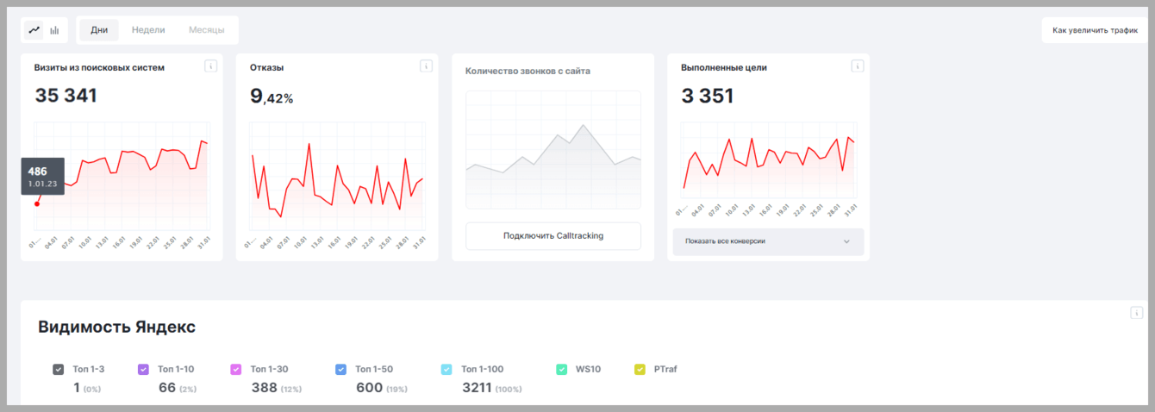Toggle the Топ 1-100 checkbox

(446, 369)
